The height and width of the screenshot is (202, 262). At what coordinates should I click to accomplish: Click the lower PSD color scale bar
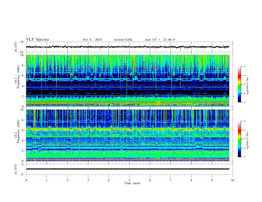(240, 139)
